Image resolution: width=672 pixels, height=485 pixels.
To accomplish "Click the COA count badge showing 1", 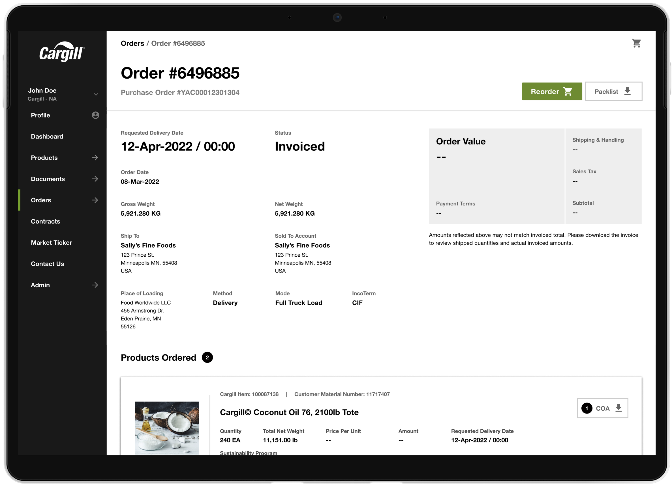I will point(586,408).
